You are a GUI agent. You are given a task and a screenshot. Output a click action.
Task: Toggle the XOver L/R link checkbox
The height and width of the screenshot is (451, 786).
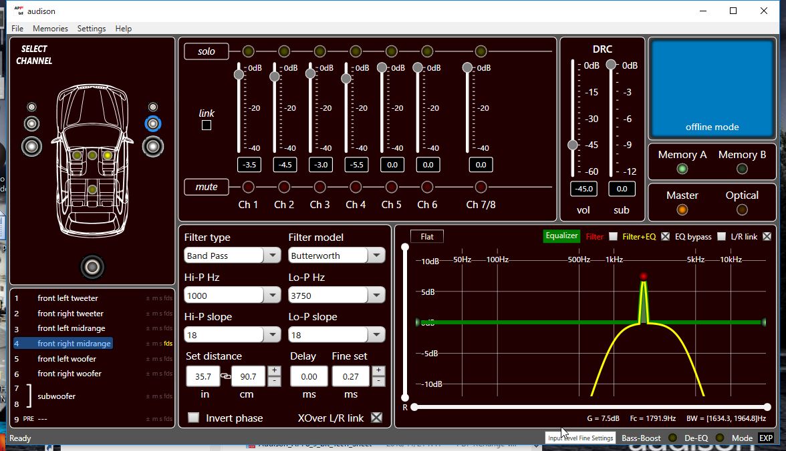[376, 418]
